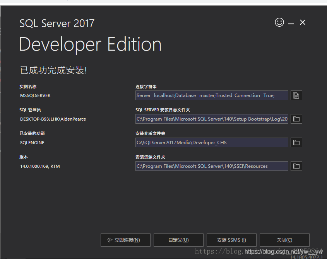The width and height of the screenshot is (327, 259).
Task: Click the 安装资源文件夹 label
Action: point(151,157)
